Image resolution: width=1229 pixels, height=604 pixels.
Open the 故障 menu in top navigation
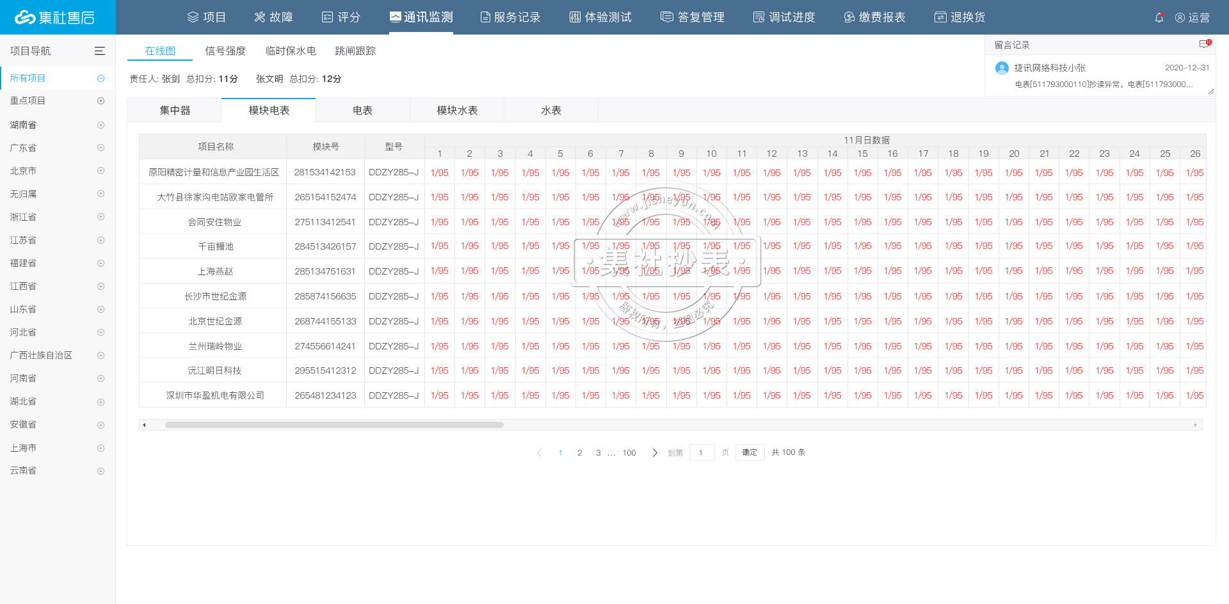273,17
